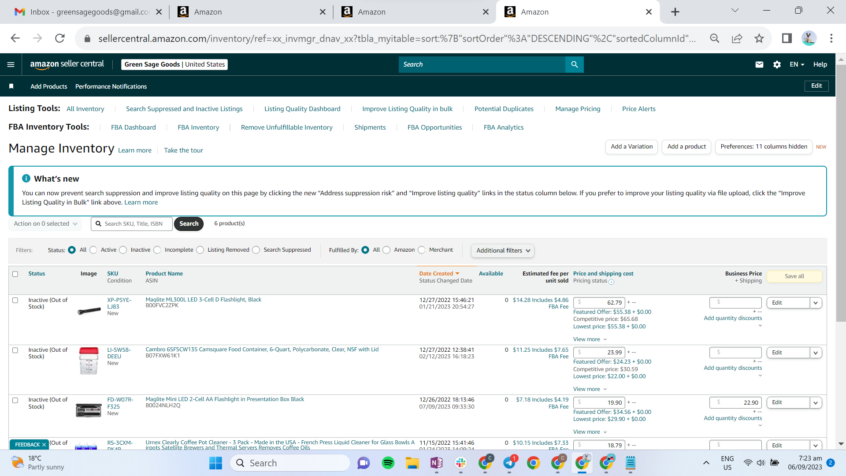Image resolution: width=846 pixels, height=476 pixels.
Task: Check the Maglite ML300L flashlight row checkbox
Action: point(15,300)
